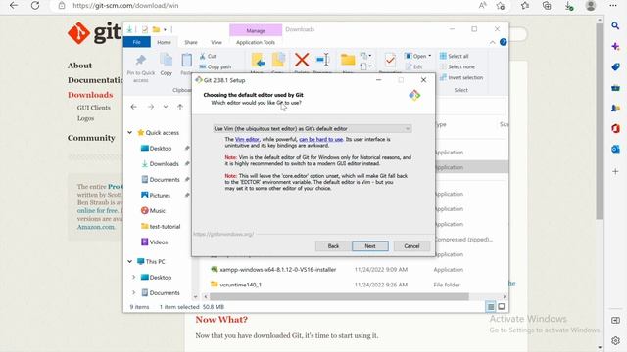This screenshot has height=352, width=627.
Task: Expand Documents under This PC
Action: point(134,293)
